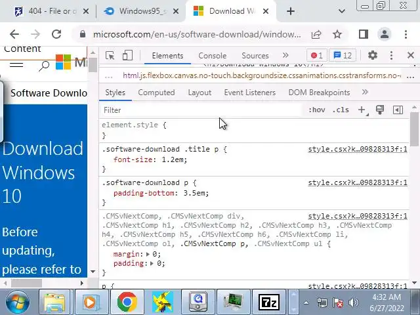Close the DevTools panel

(411, 55)
